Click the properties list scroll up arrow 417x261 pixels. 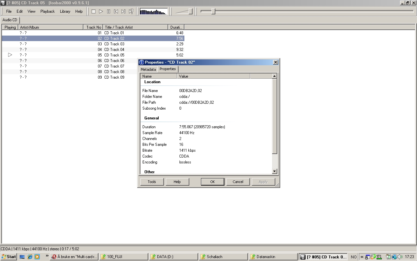pyautogui.click(x=274, y=76)
